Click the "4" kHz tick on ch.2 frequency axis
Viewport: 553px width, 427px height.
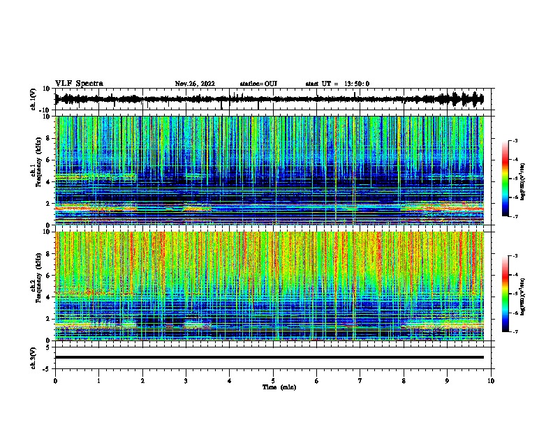[49, 297]
